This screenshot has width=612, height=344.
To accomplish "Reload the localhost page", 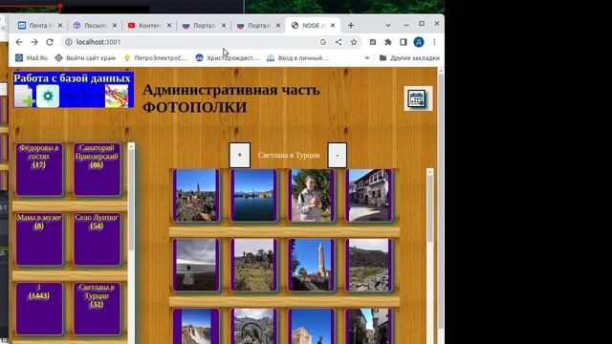I will click(x=50, y=42).
